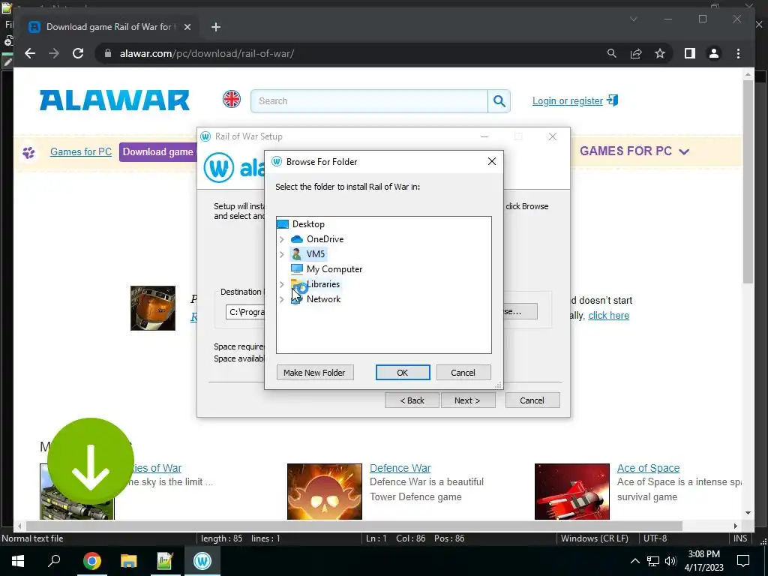Click Back in Rail of War Setup
Image resolution: width=768 pixels, height=576 pixels.
coord(412,400)
